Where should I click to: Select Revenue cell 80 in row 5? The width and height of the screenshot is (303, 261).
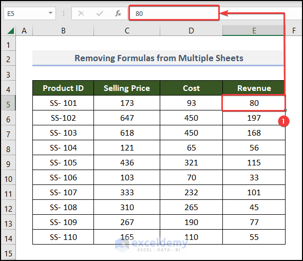pyautogui.click(x=254, y=103)
